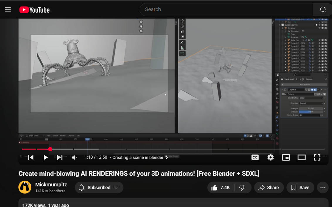The height and width of the screenshot is (207, 332).
Task: Select the Transform tool in Blender's toolbar
Action: (x=182, y=36)
